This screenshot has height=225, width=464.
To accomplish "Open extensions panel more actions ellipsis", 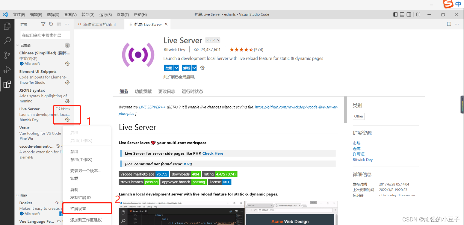I will tap(66, 24).
